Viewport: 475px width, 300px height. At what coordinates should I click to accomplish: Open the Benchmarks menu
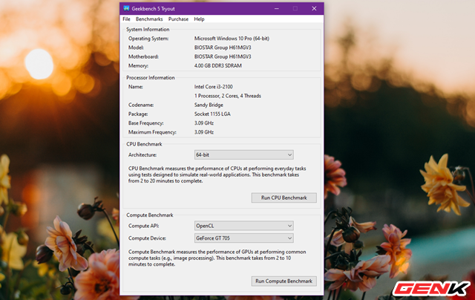point(149,19)
